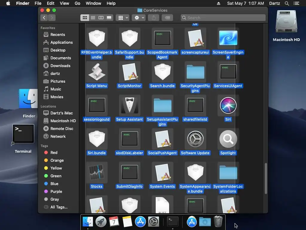The height and width of the screenshot is (230, 306).
Task: Switch to list view
Action: tap(93, 18)
